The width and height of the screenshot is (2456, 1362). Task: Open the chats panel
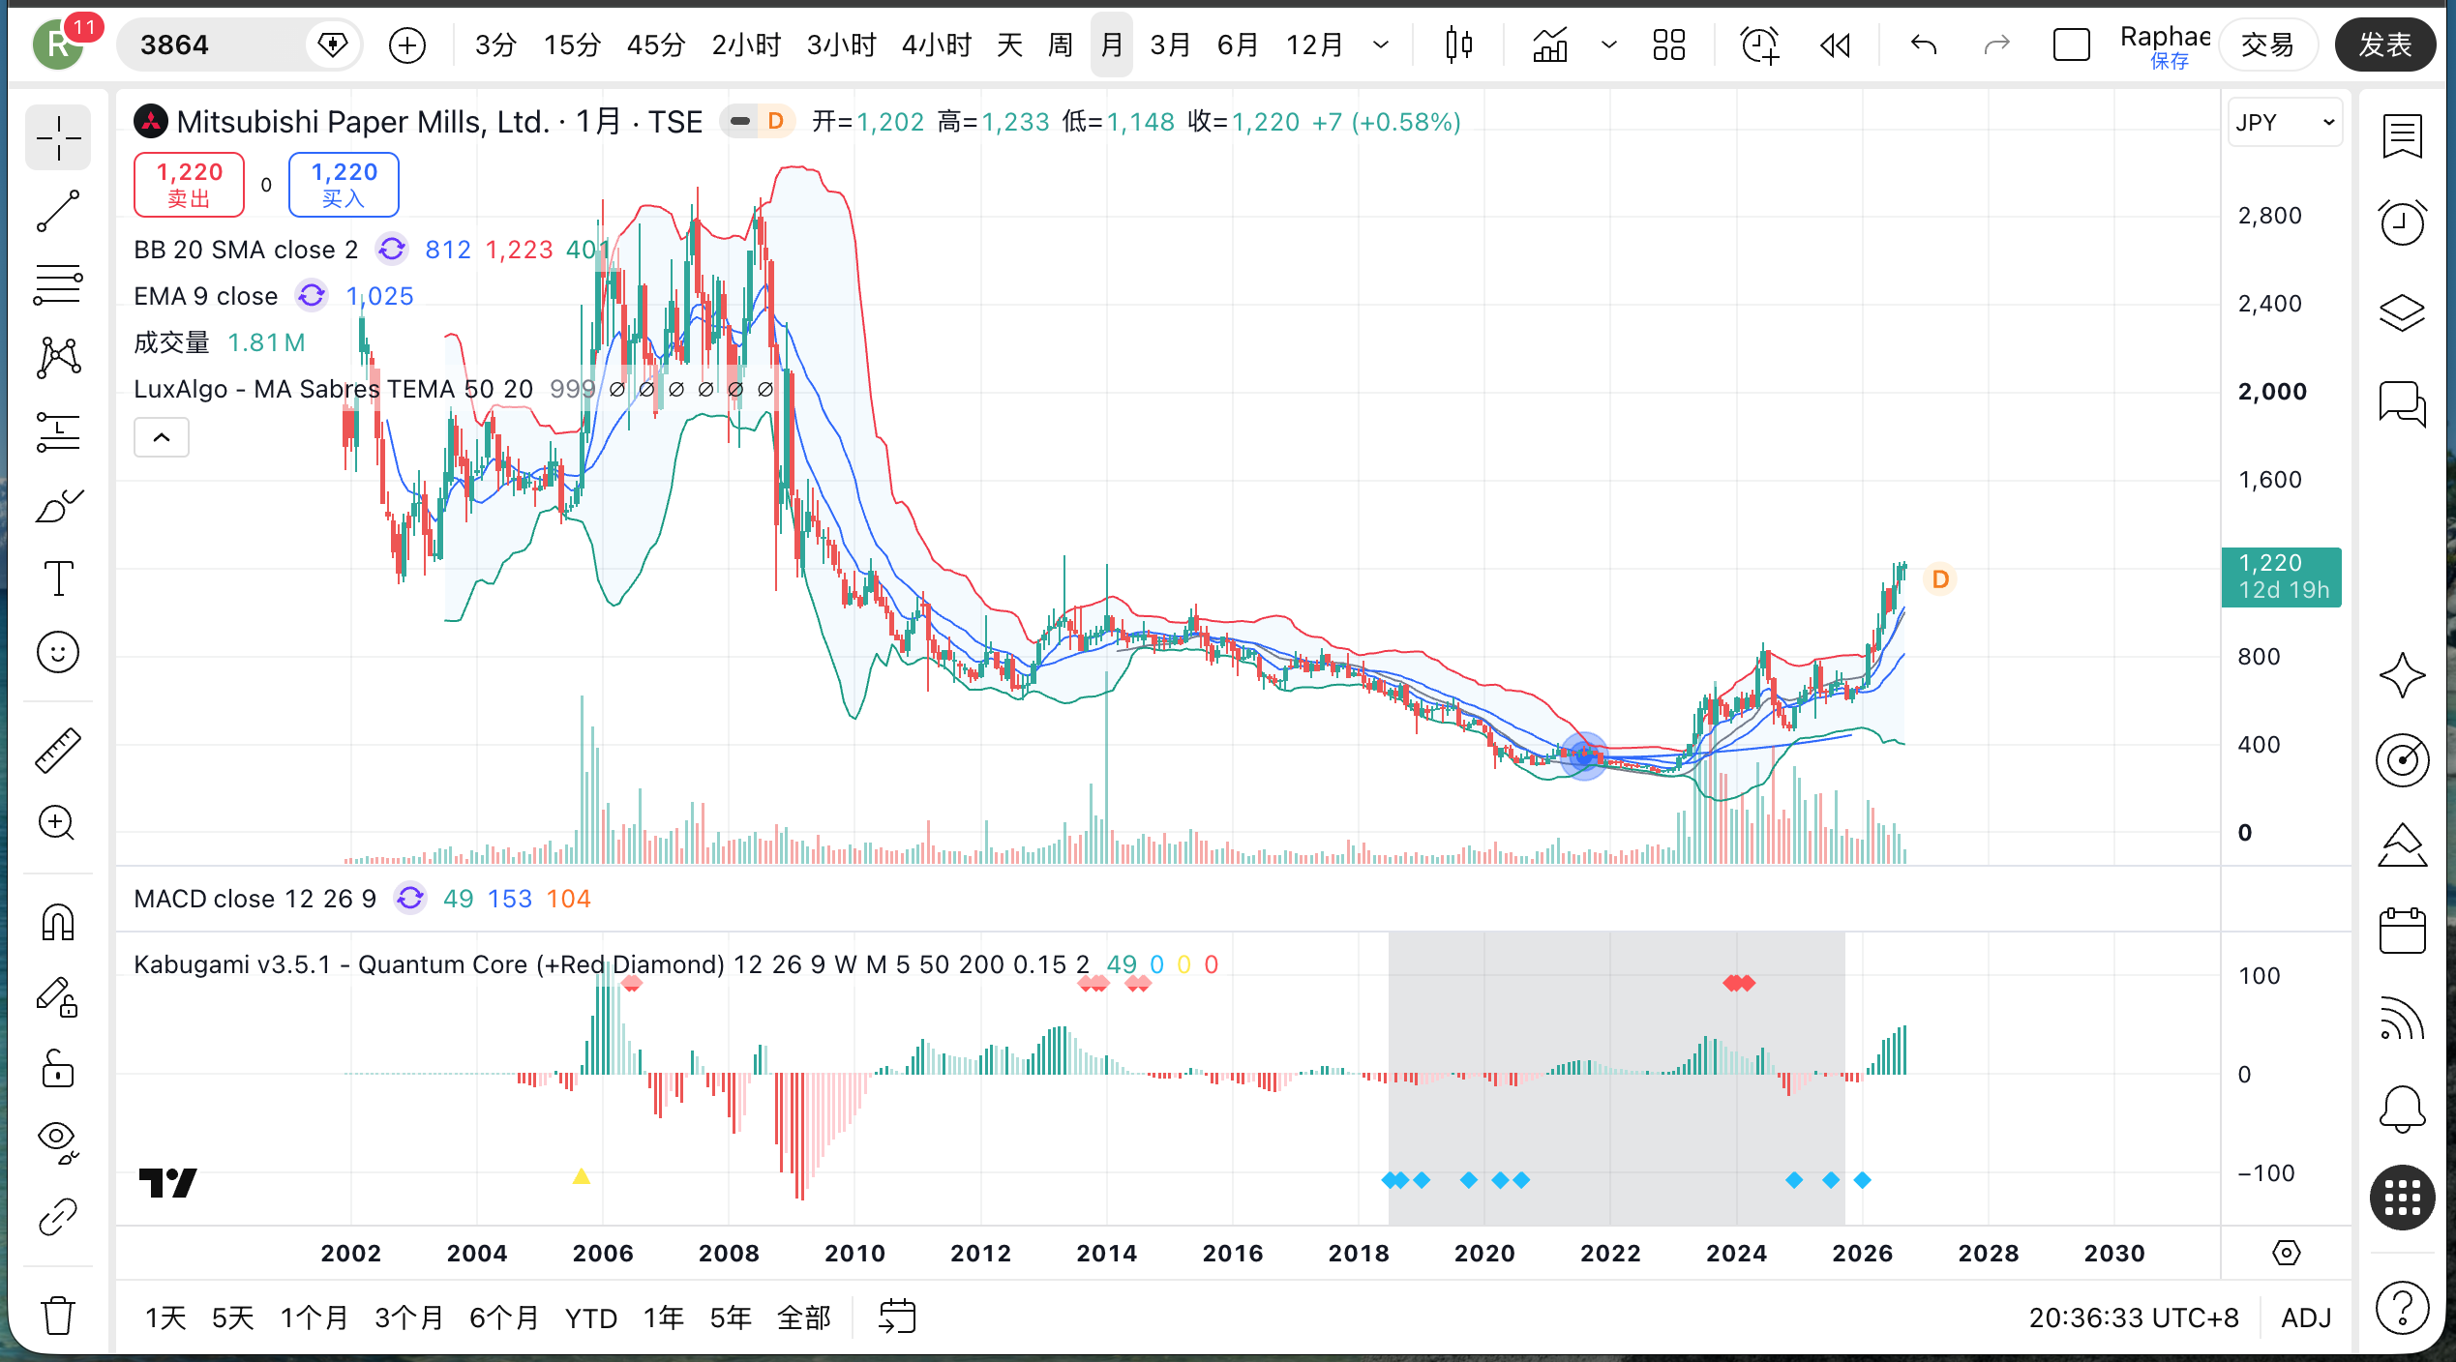[2403, 402]
